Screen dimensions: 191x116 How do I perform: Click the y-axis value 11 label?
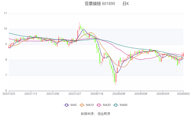[5, 13]
